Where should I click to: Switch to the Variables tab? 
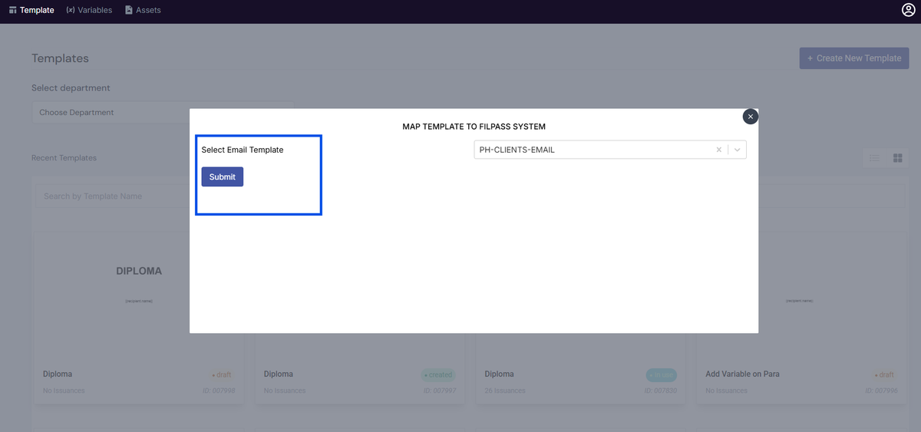coord(89,10)
